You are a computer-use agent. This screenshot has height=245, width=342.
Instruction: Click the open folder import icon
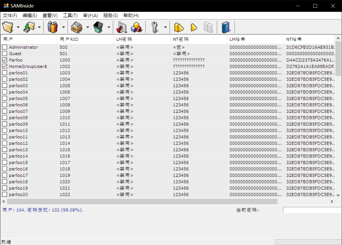click(8, 27)
